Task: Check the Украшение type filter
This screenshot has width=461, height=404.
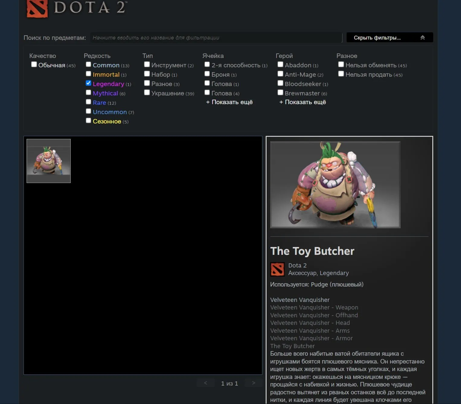Action: (x=147, y=92)
